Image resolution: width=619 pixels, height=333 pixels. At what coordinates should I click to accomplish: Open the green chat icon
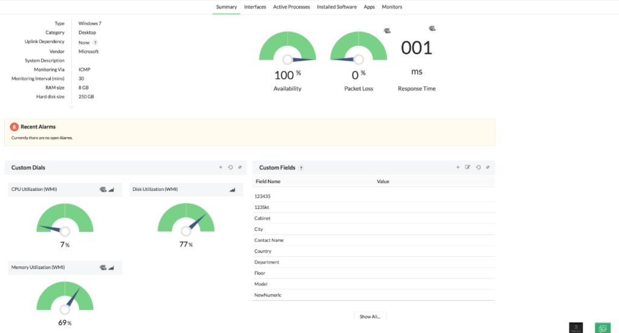pyautogui.click(x=603, y=328)
